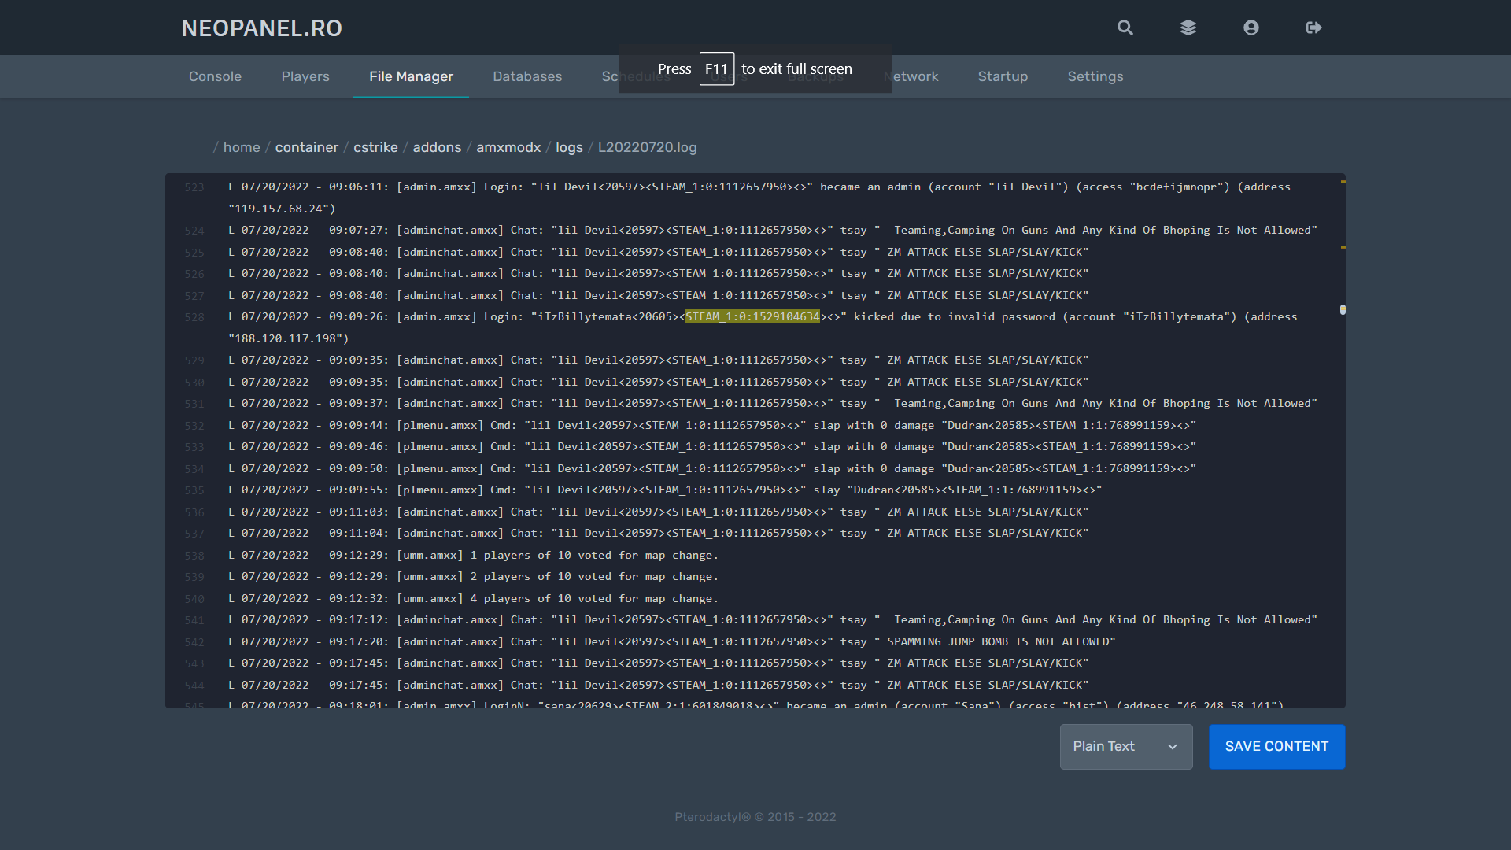Image resolution: width=1511 pixels, height=850 pixels.
Task: Click the NEOPANEL.RO logo
Action: pyautogui.click(x=261, y=28)
